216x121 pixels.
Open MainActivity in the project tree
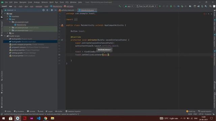(x=21, y=25)
